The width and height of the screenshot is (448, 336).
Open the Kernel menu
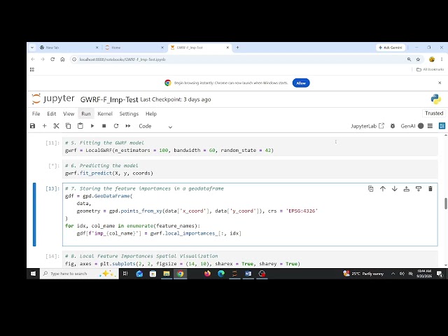pyautogui.click(x=105, y=113)
